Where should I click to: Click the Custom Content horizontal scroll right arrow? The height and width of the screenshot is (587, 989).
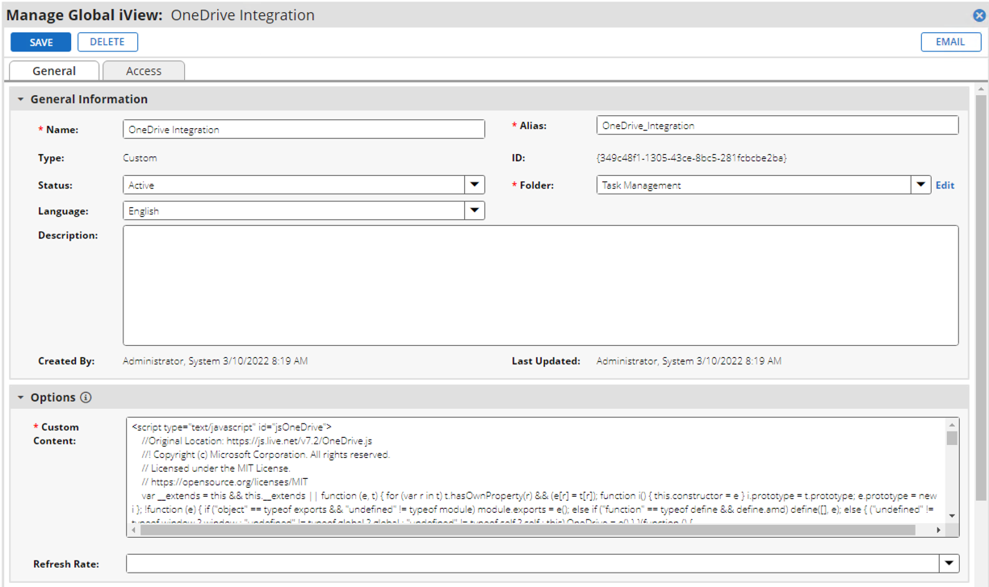tap(939, 530)
